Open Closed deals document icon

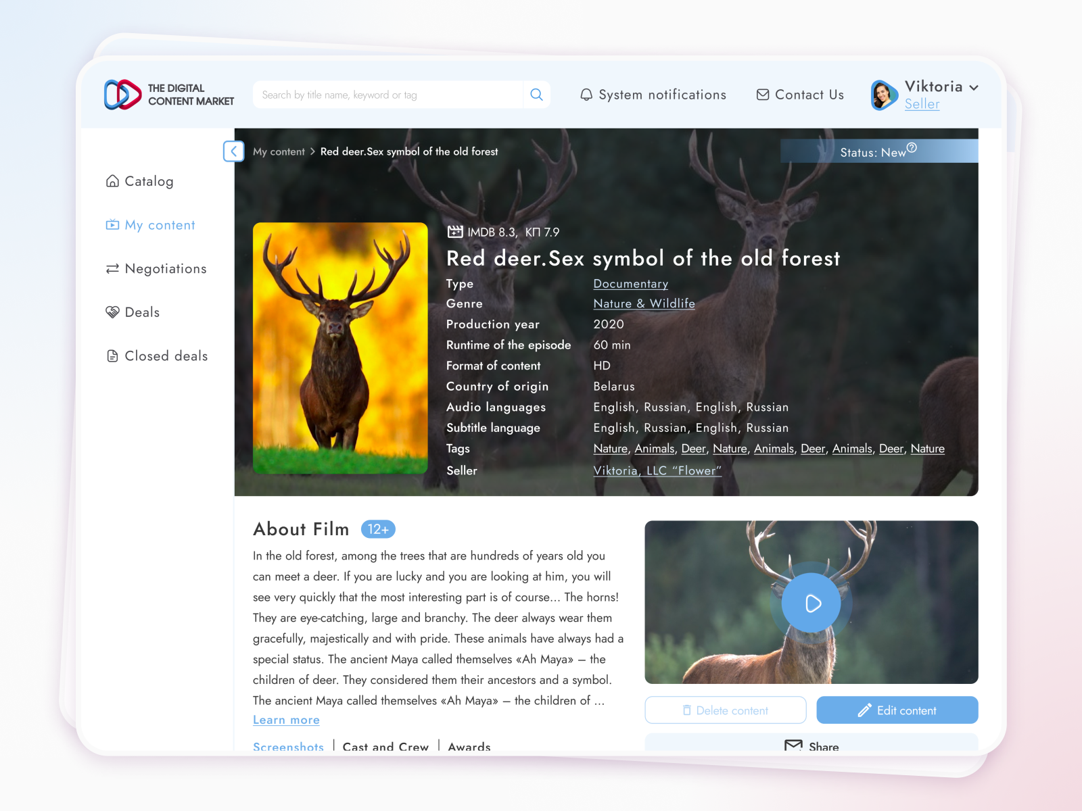(112, 355)
